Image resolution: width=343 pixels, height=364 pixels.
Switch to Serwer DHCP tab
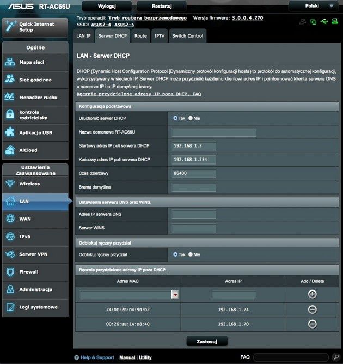pyautogui.click(x=113, y=36)
